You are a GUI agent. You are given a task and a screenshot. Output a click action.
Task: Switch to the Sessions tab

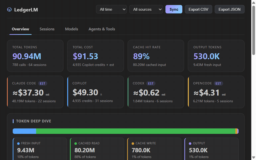coord(47,29)
